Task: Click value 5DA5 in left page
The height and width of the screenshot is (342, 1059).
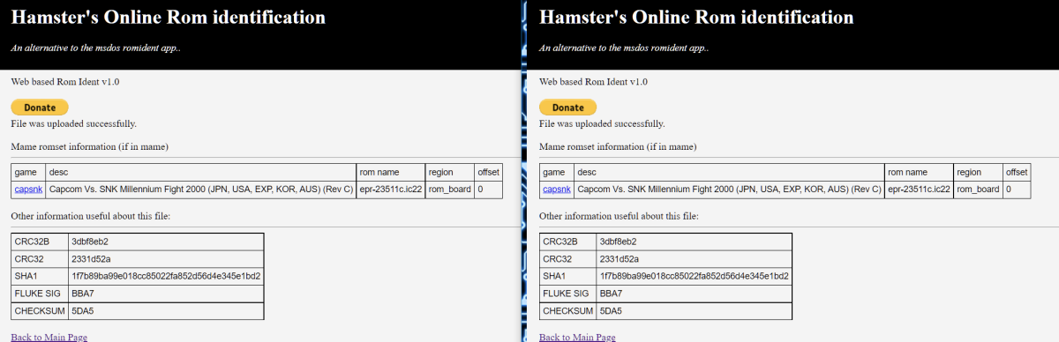Action: [166, 311]
